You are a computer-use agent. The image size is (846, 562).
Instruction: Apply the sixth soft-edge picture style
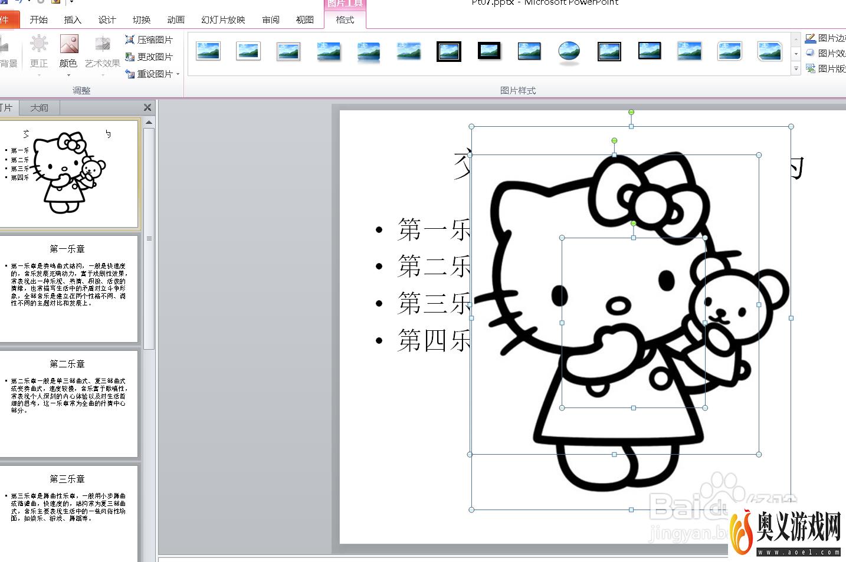pos(409,51)
